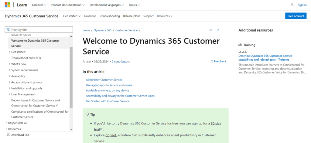The image size is (311, 143).
Task: Jump to Get Started with Customer Service
Action: [x=108, y=101]
